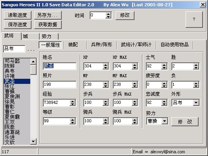The width and height of the screenshot is (208, 156).
Task: Click the list scrollbar up arrow
Action: [33, 62]
